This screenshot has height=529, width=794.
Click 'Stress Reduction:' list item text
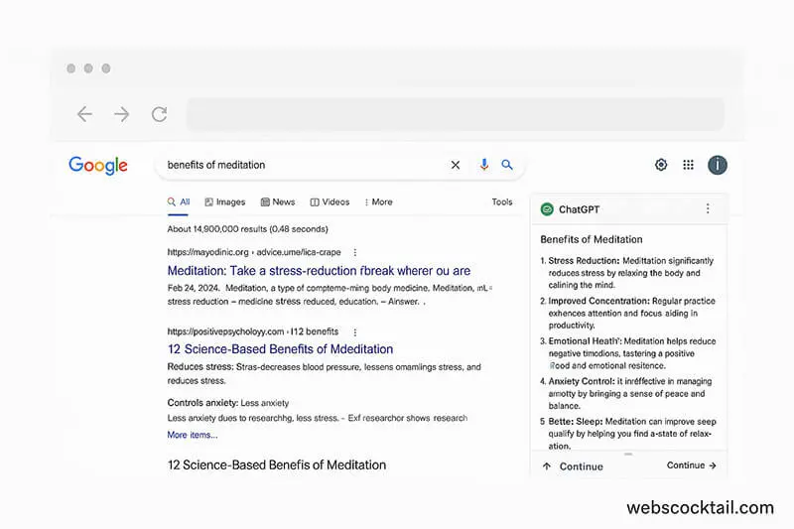coord(584,261)
